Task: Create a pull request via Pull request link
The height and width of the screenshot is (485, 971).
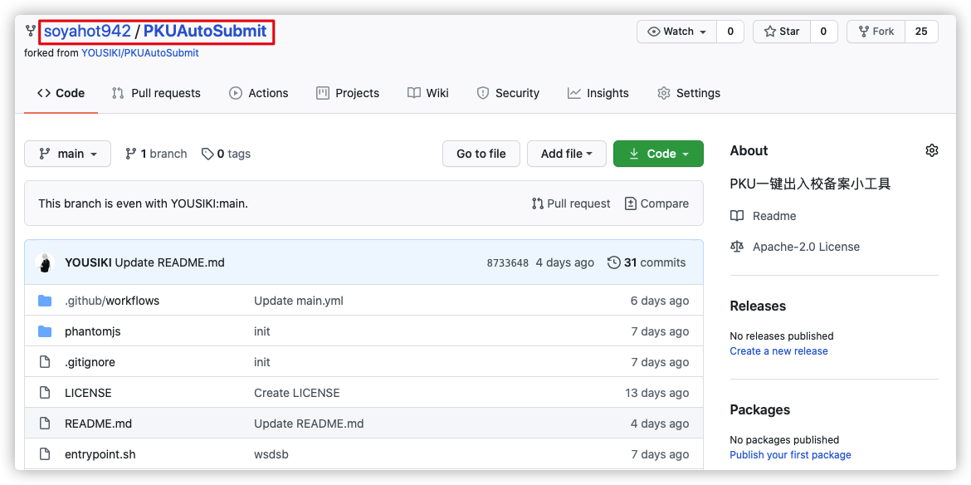Action: point(571,203)
